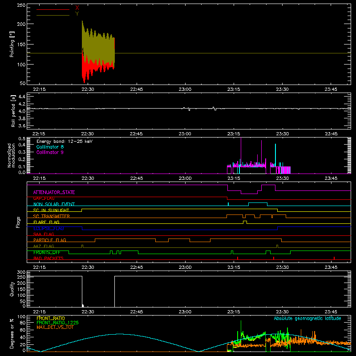The height and width of the screenshot is (356, 356).
Task: Click the yellow FRONT_RATIO legend label
Action: tap(51, 318)
